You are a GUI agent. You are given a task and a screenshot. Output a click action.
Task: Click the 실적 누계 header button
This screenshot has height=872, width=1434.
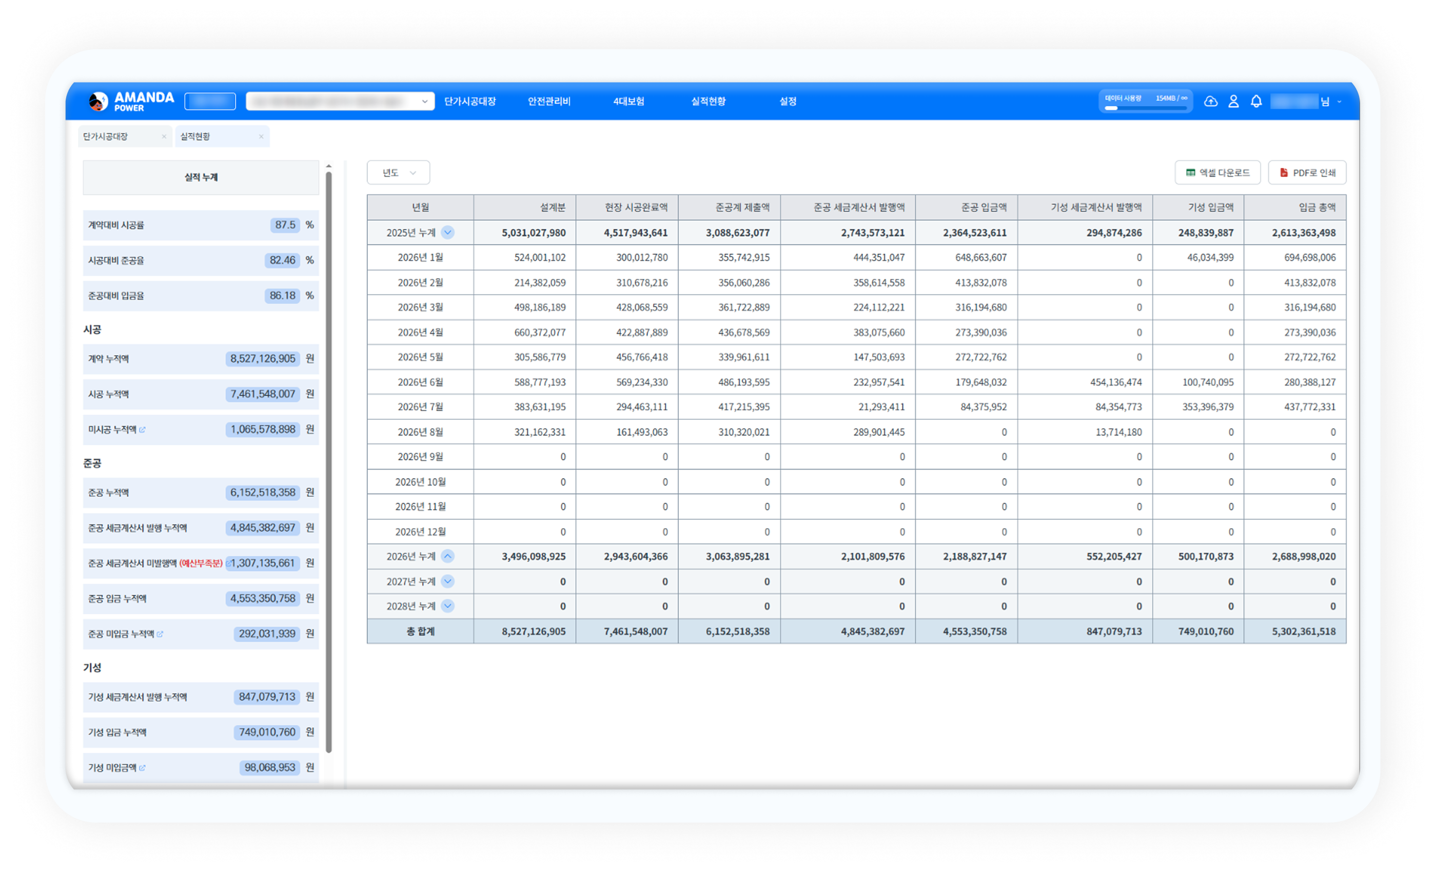[201, 178]
